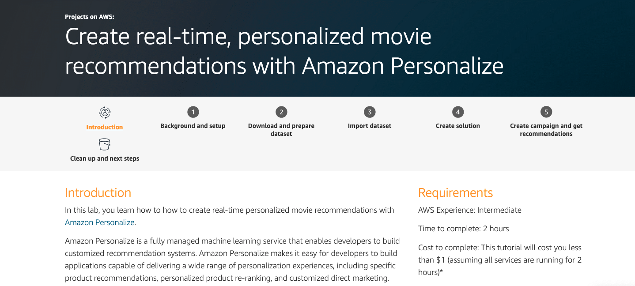Screen dimensions: 635x286
Task: Go to Create campaign and get recommendations step
Action: click(x=546, y=129)
